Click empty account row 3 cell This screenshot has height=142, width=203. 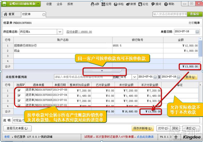(63, 56)
